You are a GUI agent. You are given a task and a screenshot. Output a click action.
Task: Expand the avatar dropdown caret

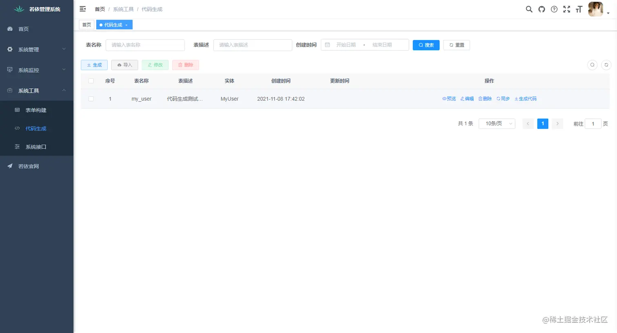(x=608, y=13)
